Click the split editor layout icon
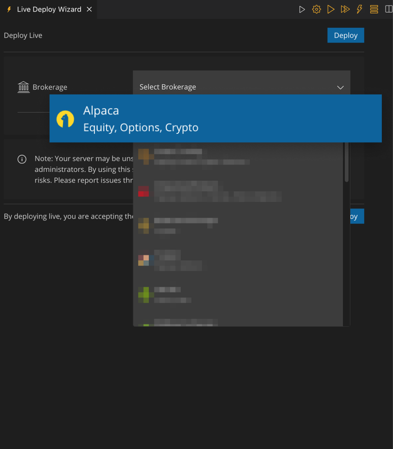 coord(389,9)
